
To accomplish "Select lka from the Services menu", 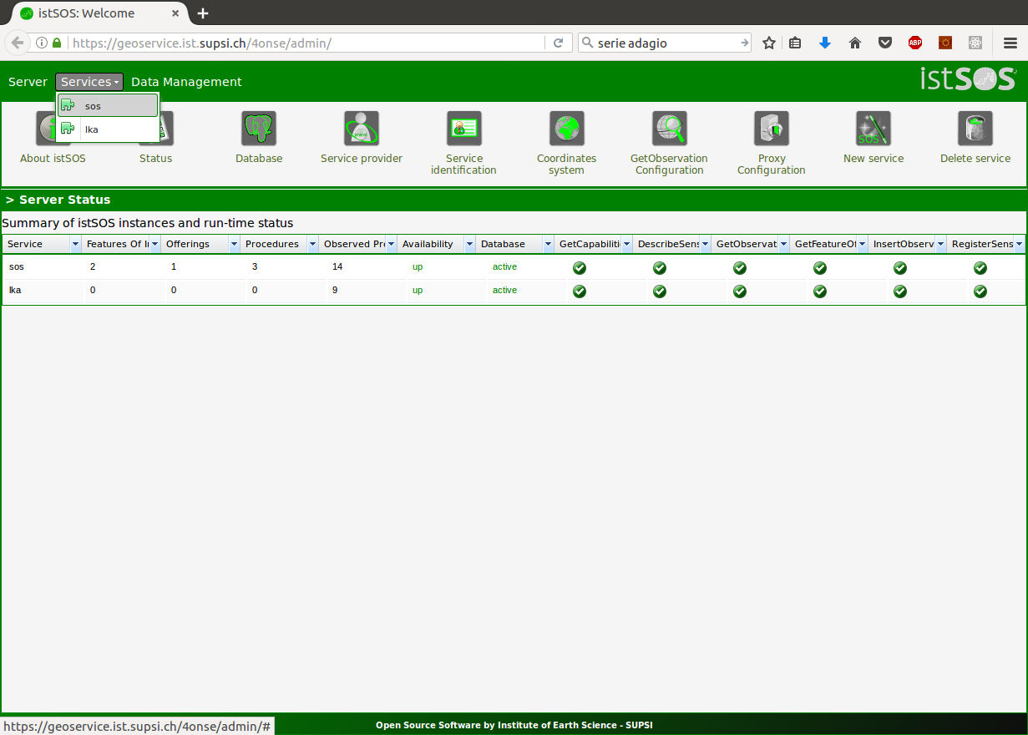I will pos(107,129).
